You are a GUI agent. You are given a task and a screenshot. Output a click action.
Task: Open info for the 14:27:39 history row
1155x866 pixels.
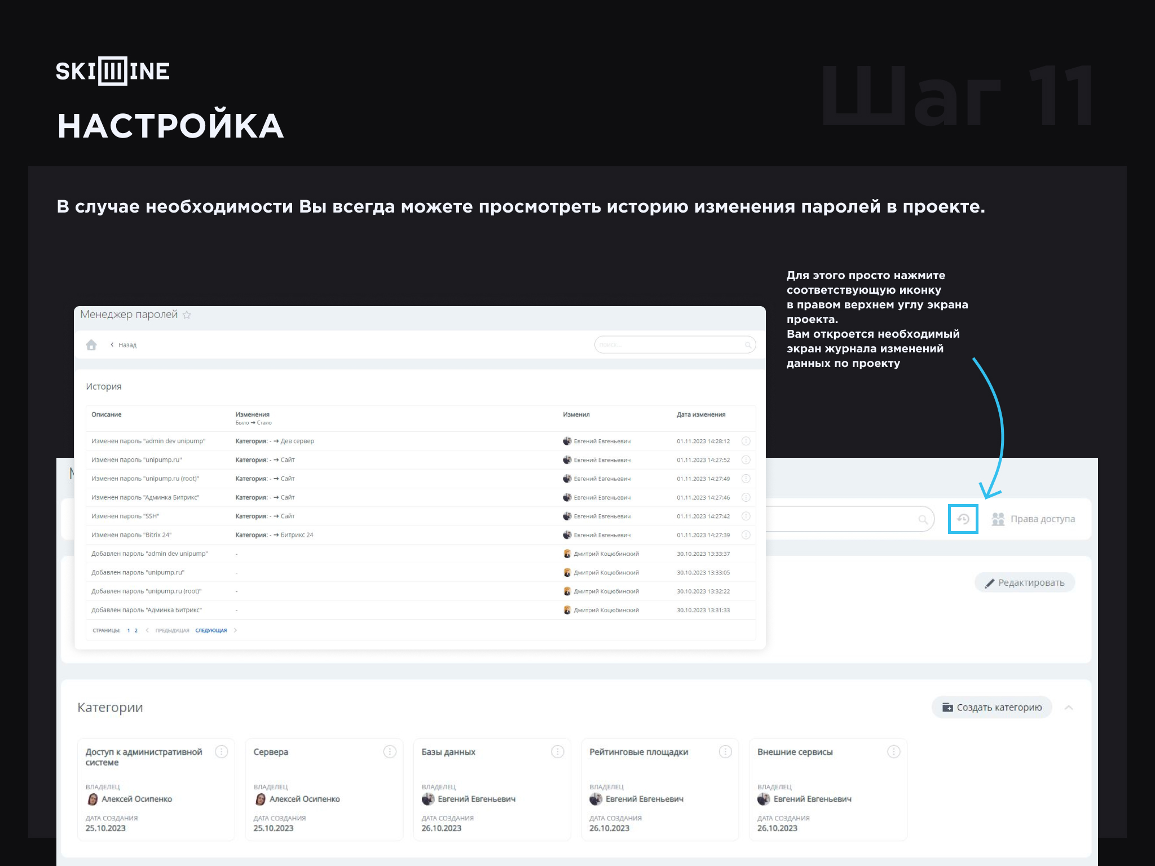pos(746,534)
